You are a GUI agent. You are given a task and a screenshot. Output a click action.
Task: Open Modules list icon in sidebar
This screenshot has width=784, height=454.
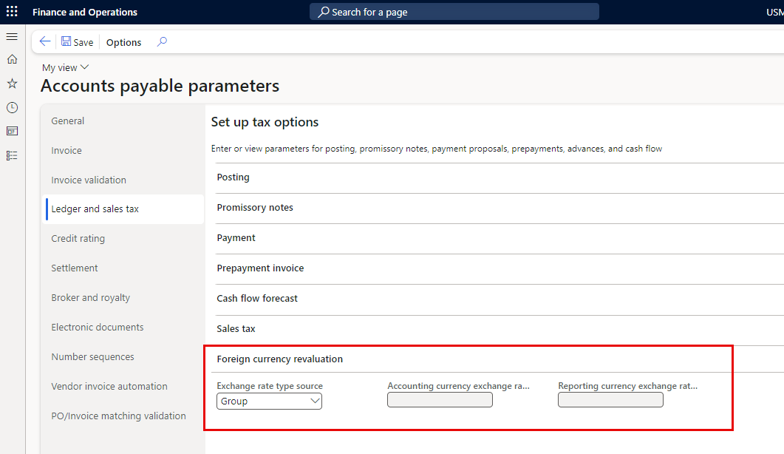(12, 155)
